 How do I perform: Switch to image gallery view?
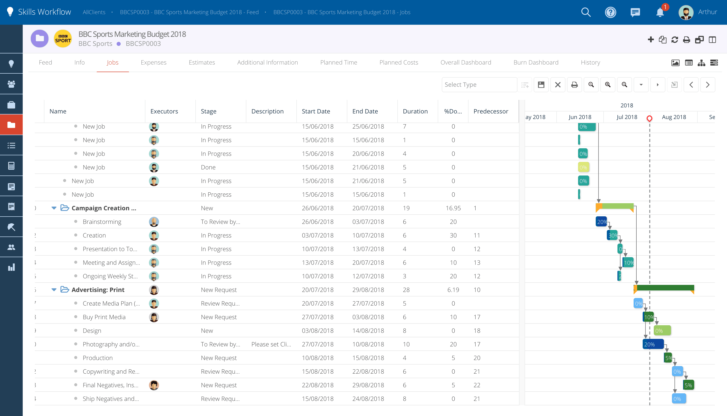(x=676, y=63)
